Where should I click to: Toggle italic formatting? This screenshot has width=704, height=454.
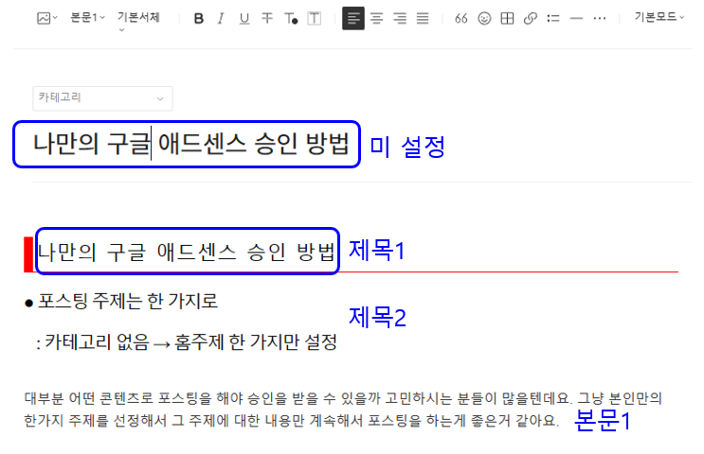click(x=221, y=18)
